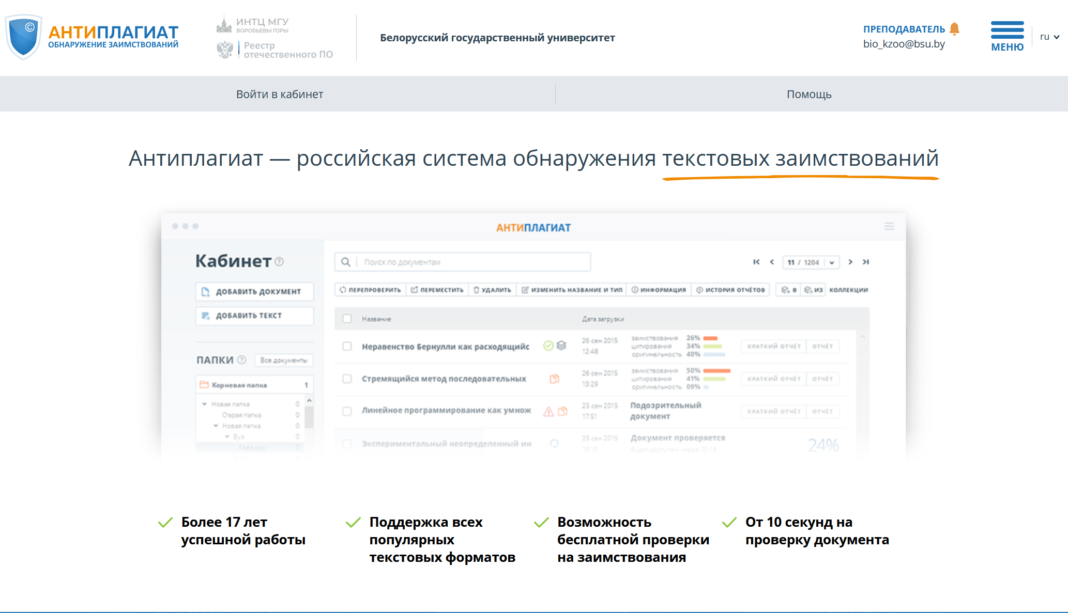Viewport: 1068px width, 613px height.
Task: Click the ИНТЦ МГУ Воробьевы горы logo
Action: point(252,25)
